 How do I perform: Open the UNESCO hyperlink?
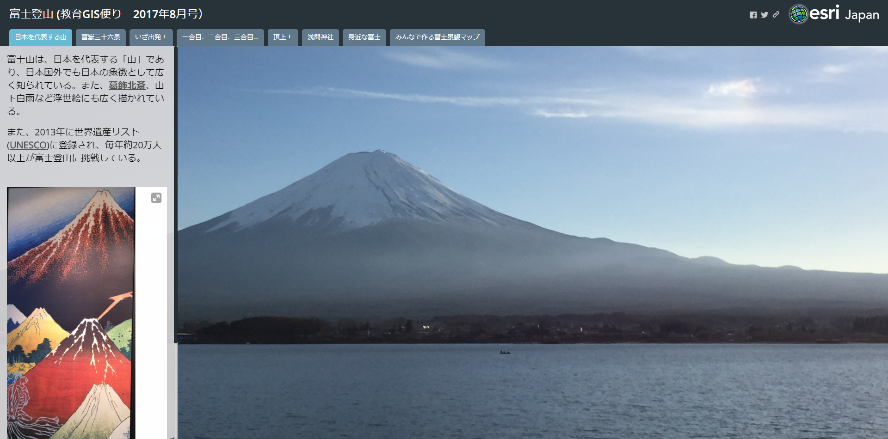[x=28, y=145]
